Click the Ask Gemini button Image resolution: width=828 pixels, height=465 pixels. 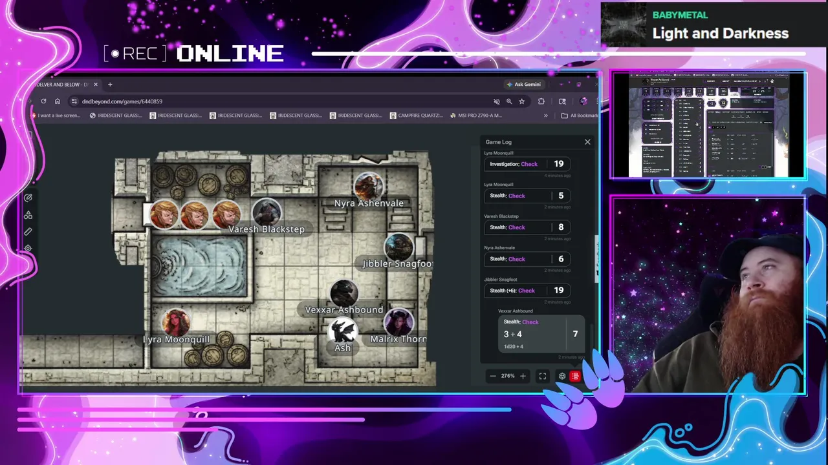pyautogui.click(x=524, y=85)
